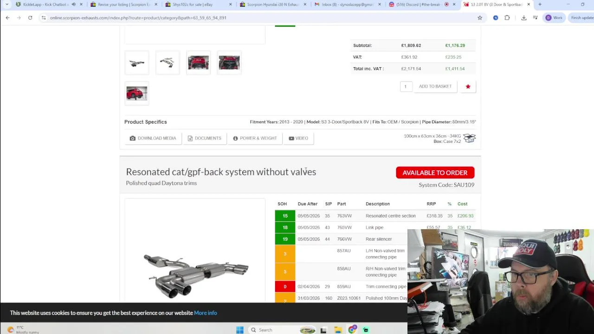Open Chrome from taskbar
This screenshot has width=594, height=334.
coord(352,330)
